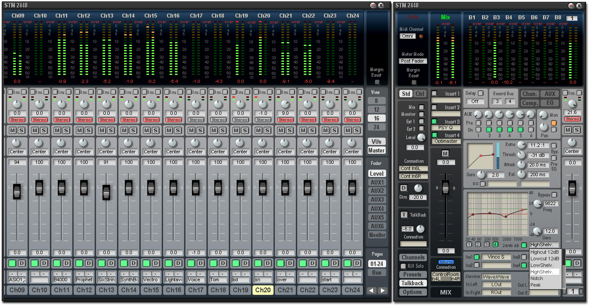590x305 pixels.
Task: Enable the Kill Solo checkbox
Action: tap(403, 266)
